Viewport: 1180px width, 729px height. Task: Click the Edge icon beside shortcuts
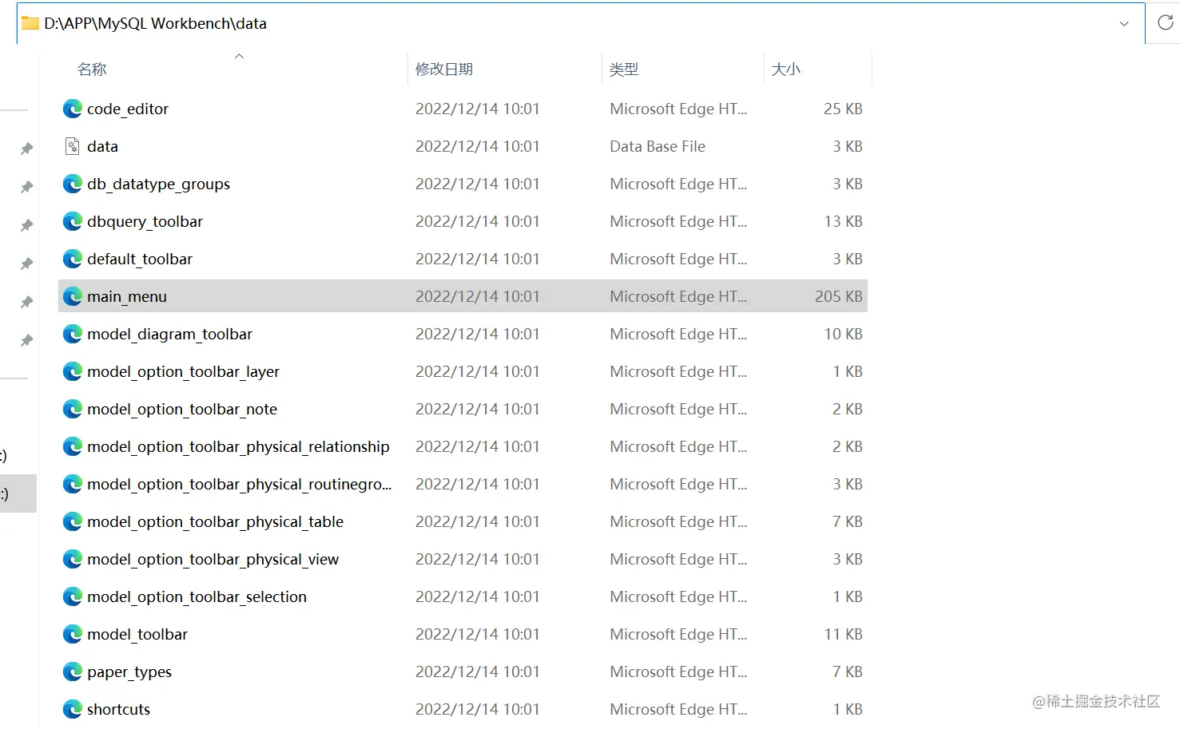coord(73,709)
